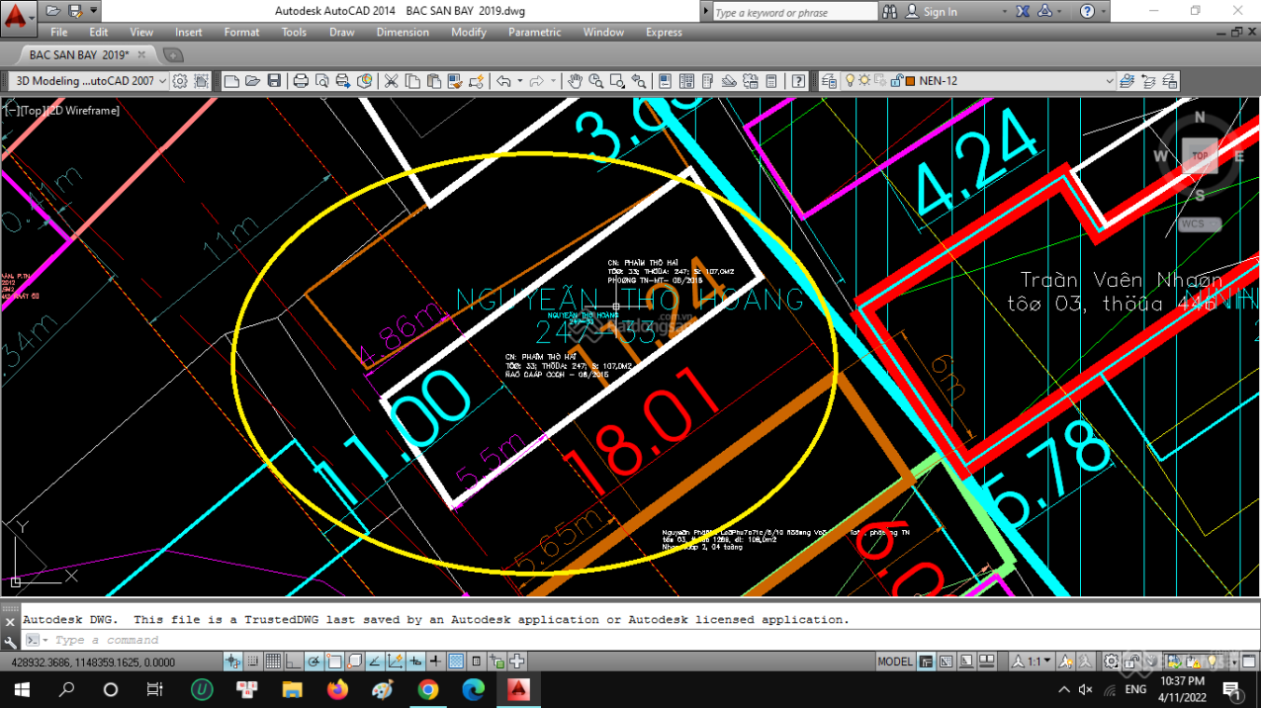Toggle Grid Display in status bar
The height and width of the screenshot is (708, 1261).
pos(273,662)
